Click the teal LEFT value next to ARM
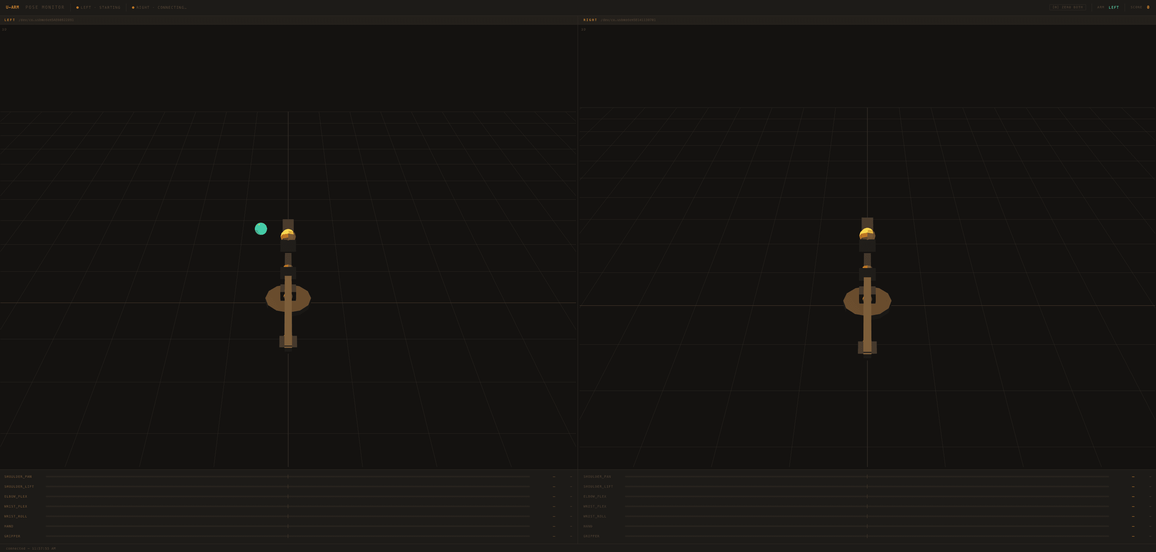1156x552 pixels. [1114, 7]
